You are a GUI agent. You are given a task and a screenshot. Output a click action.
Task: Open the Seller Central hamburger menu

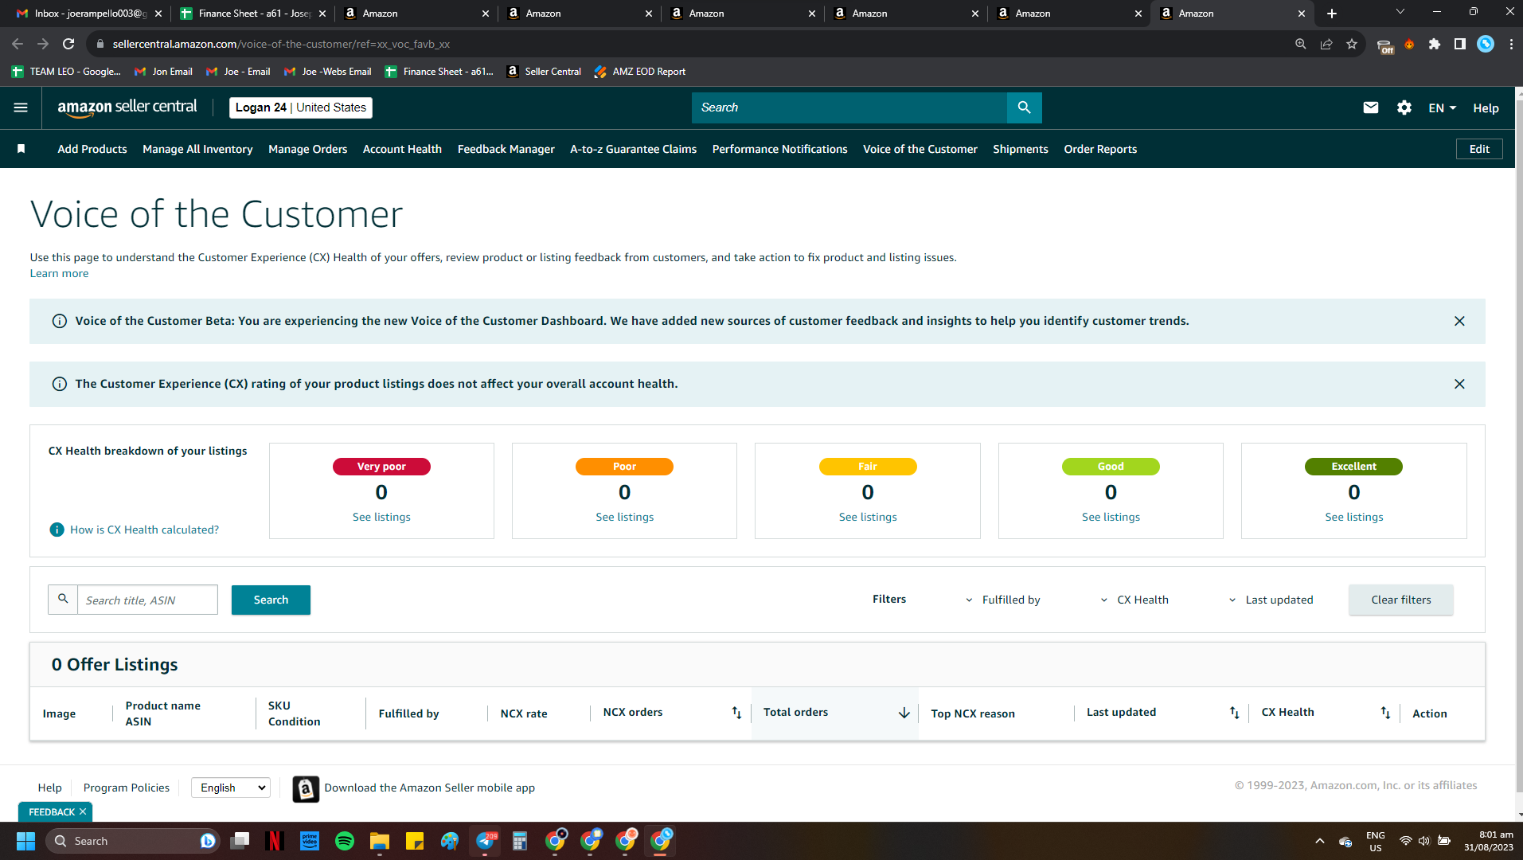21,107
